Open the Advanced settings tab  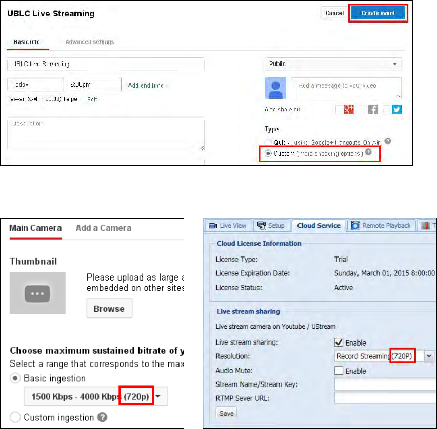89,42
